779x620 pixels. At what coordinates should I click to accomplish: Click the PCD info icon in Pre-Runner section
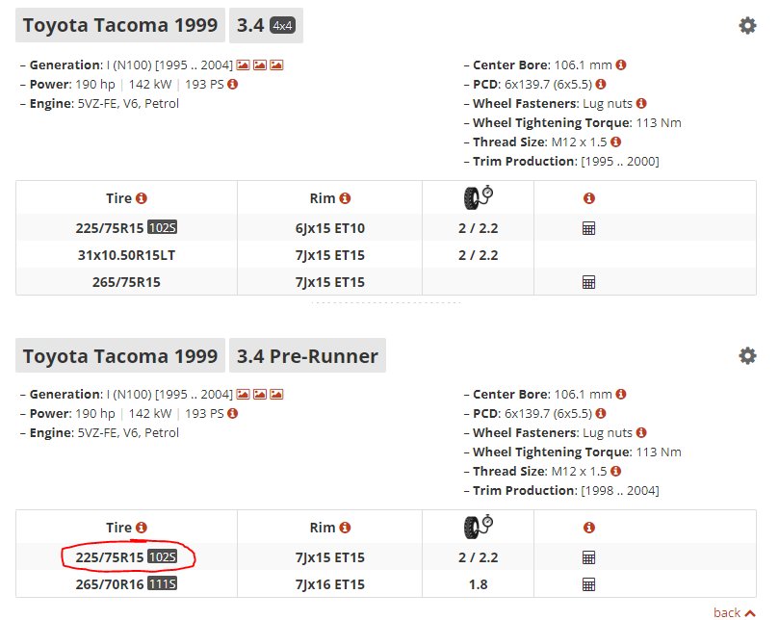click(x=601, y=413)
